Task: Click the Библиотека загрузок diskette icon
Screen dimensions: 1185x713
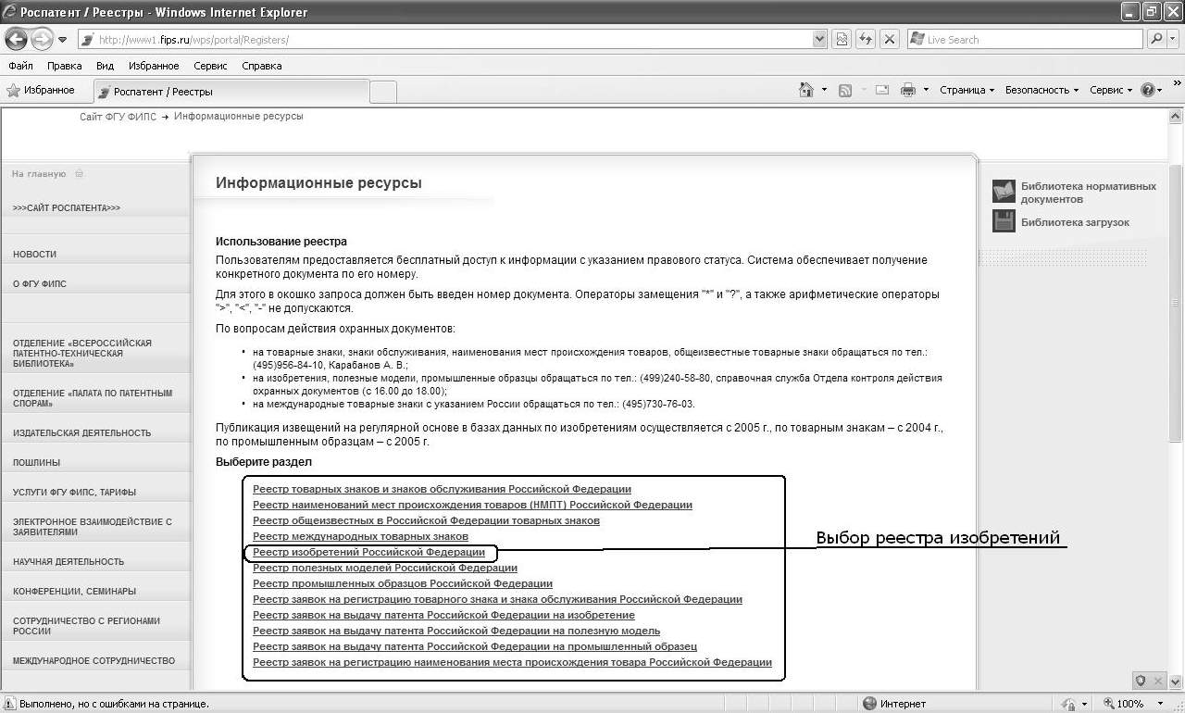Action: pos(1004,220)
